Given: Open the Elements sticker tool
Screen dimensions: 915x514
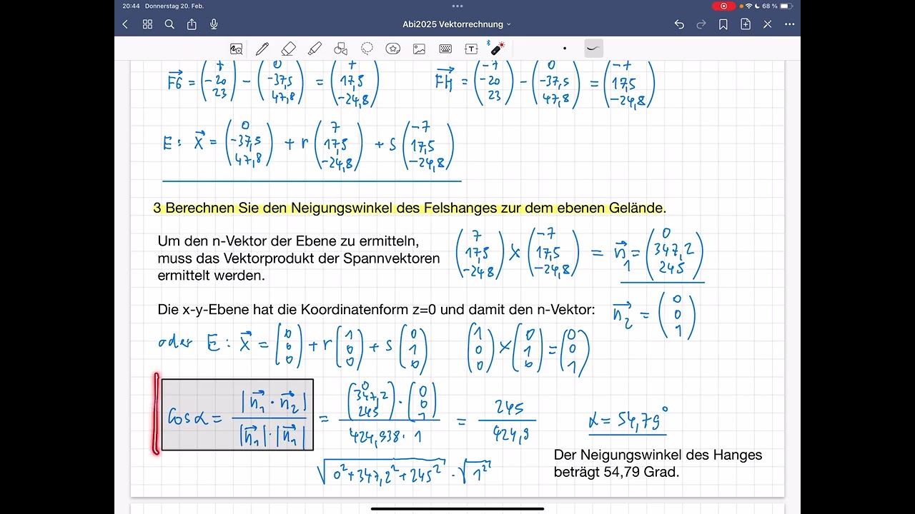Looking at the screenshot, I should (393, 49).
